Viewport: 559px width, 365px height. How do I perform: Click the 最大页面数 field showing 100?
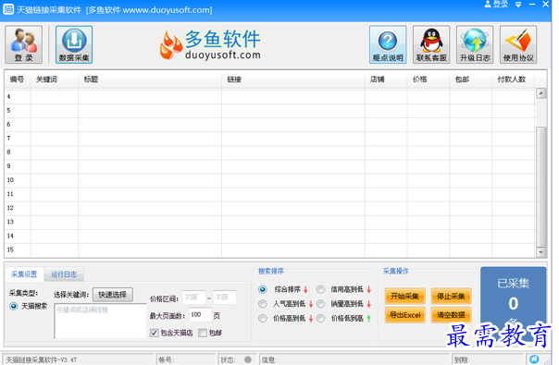[x=200, y=315]
